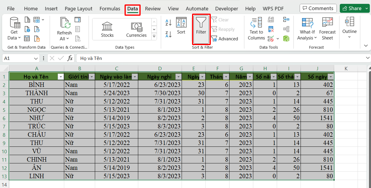Click the From Table/Range icon

coord(27,38)
